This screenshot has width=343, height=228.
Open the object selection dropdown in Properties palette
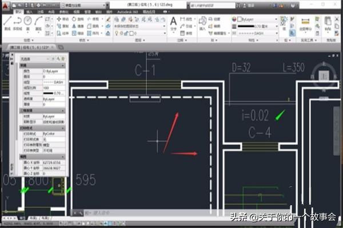click(x=35, y=59)
